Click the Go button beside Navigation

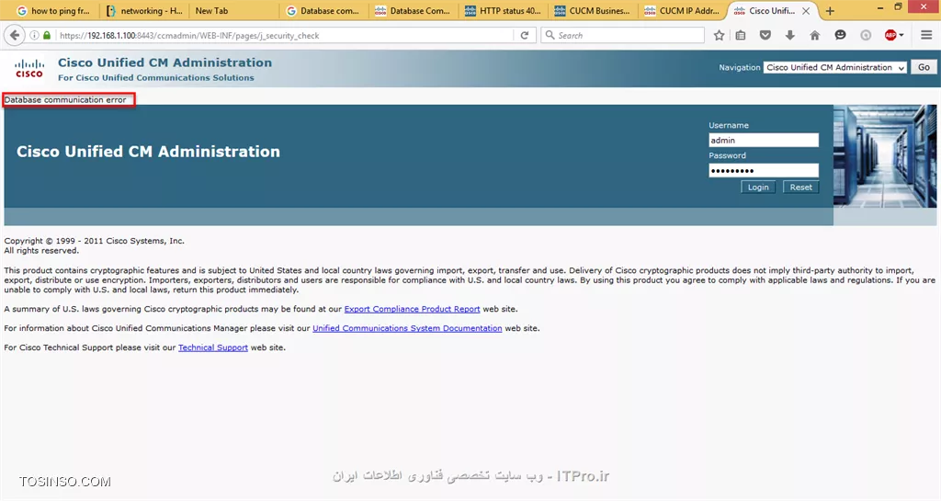pos(924,67)
